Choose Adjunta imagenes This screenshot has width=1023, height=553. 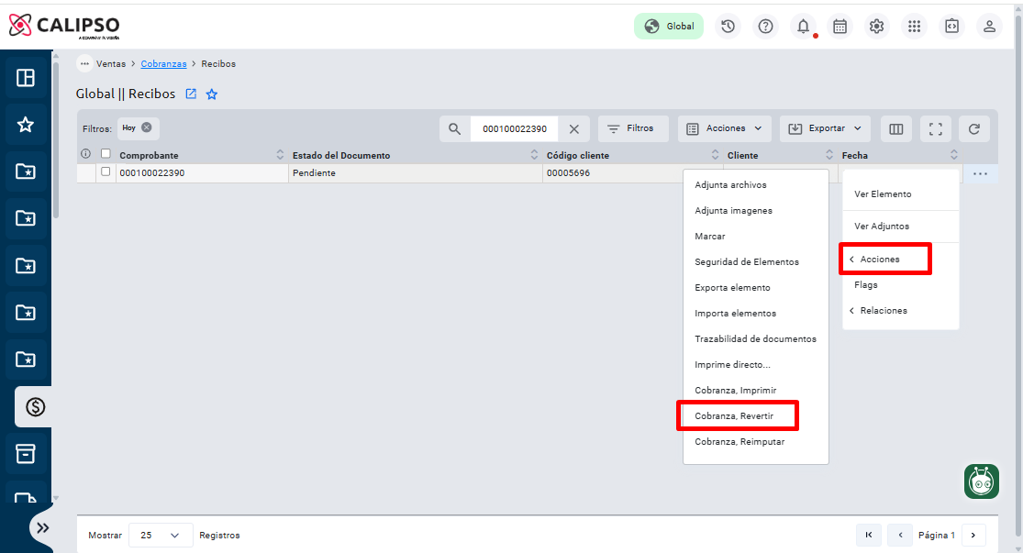[x=755, y=211]
